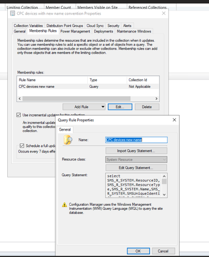Image resolution: width=209 pixels, height=257 pixels.
Task: Open the Add Rule dropdown arrow
Action: pos(103,107)
